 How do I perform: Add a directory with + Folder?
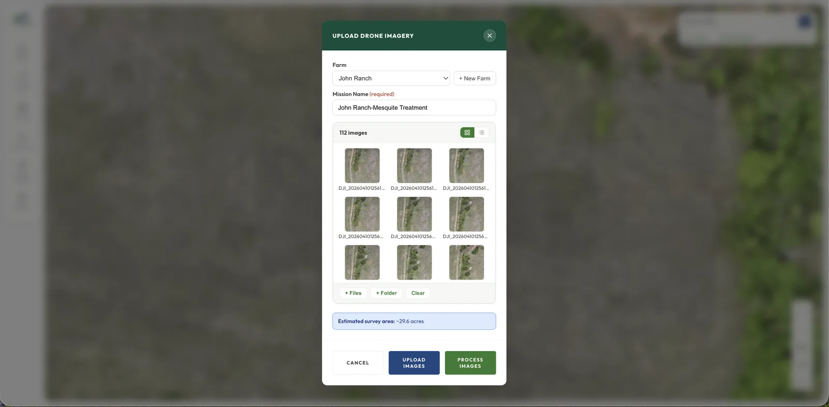(387, 293)
